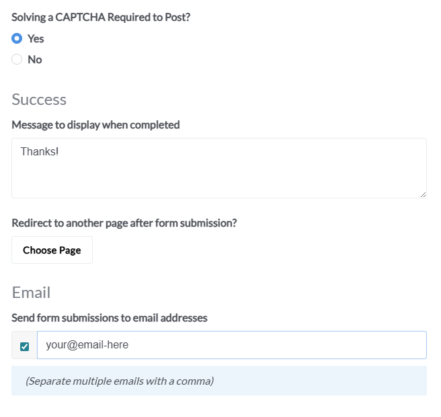The width and height of the screenshot is (441, 417).
Task: Click the Success section heading
Action: point(39,100)
